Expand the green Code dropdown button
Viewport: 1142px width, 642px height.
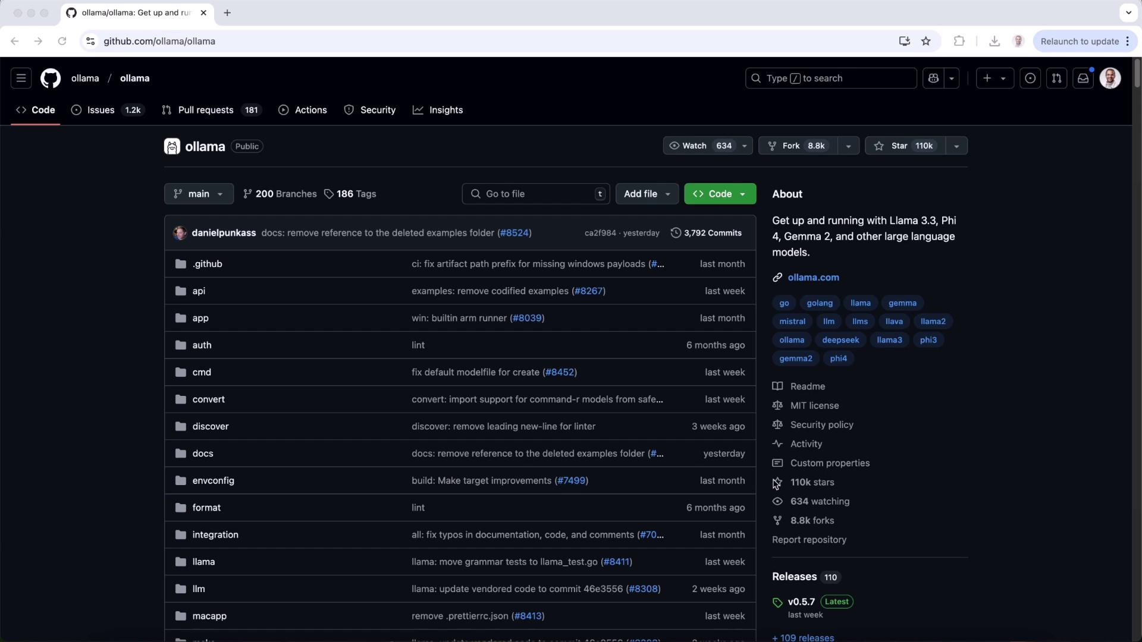tap(720, 194)
